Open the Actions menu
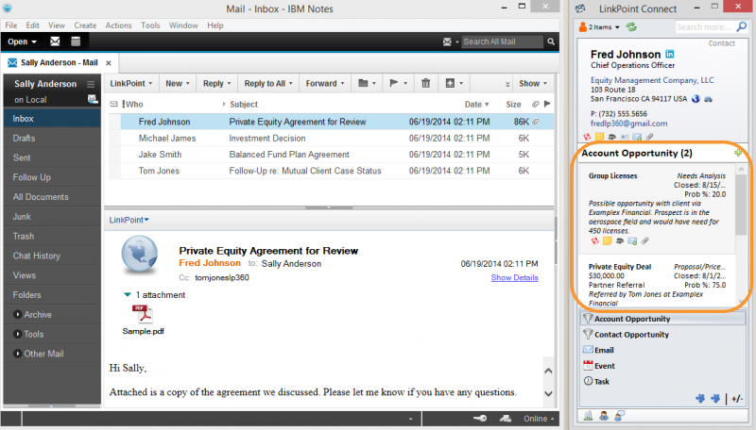Viewport: 756px width, 430px height. click(x=118, y=25)
